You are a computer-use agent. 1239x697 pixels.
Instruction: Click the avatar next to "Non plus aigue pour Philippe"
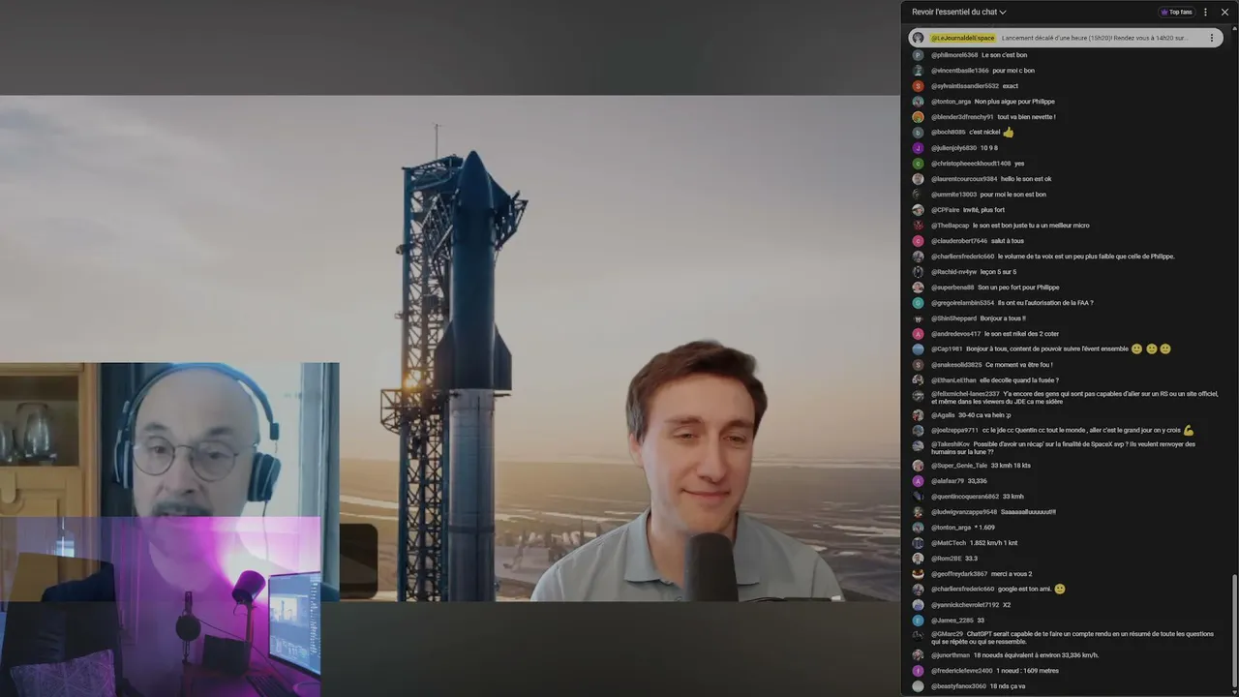tap(918, 102)
